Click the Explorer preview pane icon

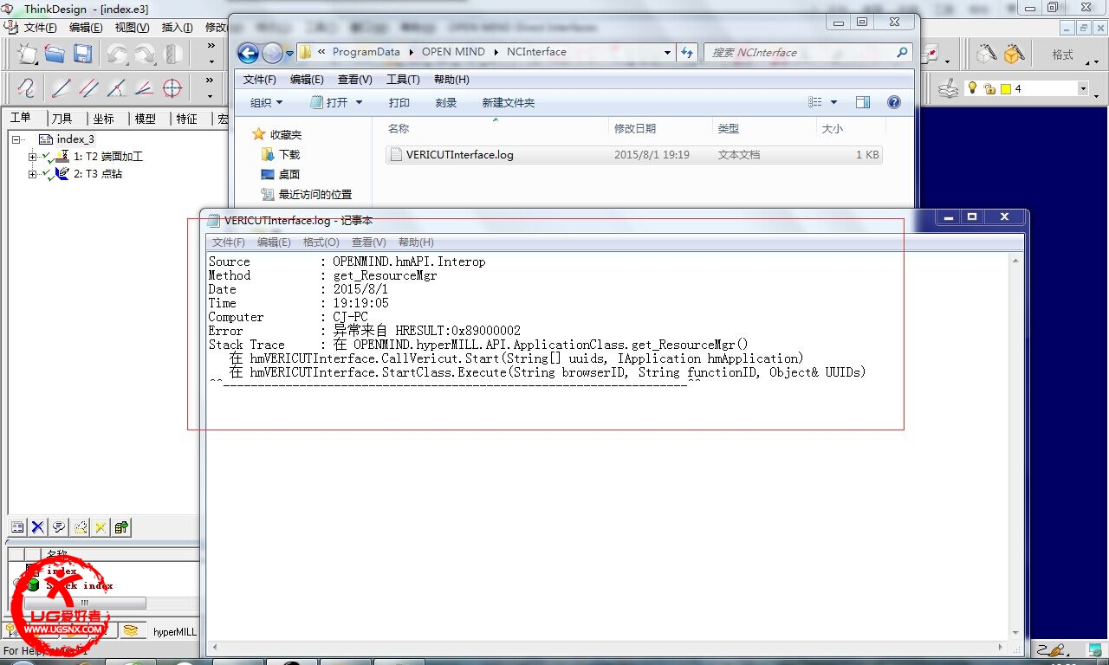[863, 102]
